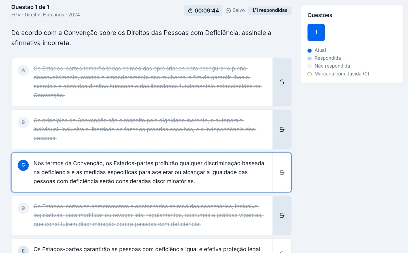Click the stopwatch icon in the timer
This screenshot has height=253, width=408.
190,11
